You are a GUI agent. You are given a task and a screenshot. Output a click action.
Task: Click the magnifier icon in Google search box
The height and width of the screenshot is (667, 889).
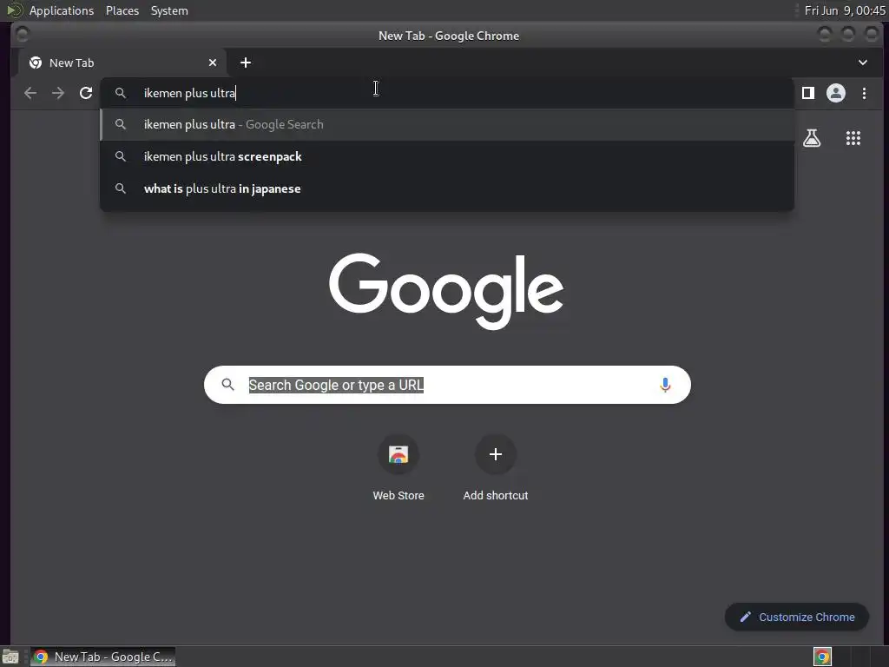pos(228,385)
